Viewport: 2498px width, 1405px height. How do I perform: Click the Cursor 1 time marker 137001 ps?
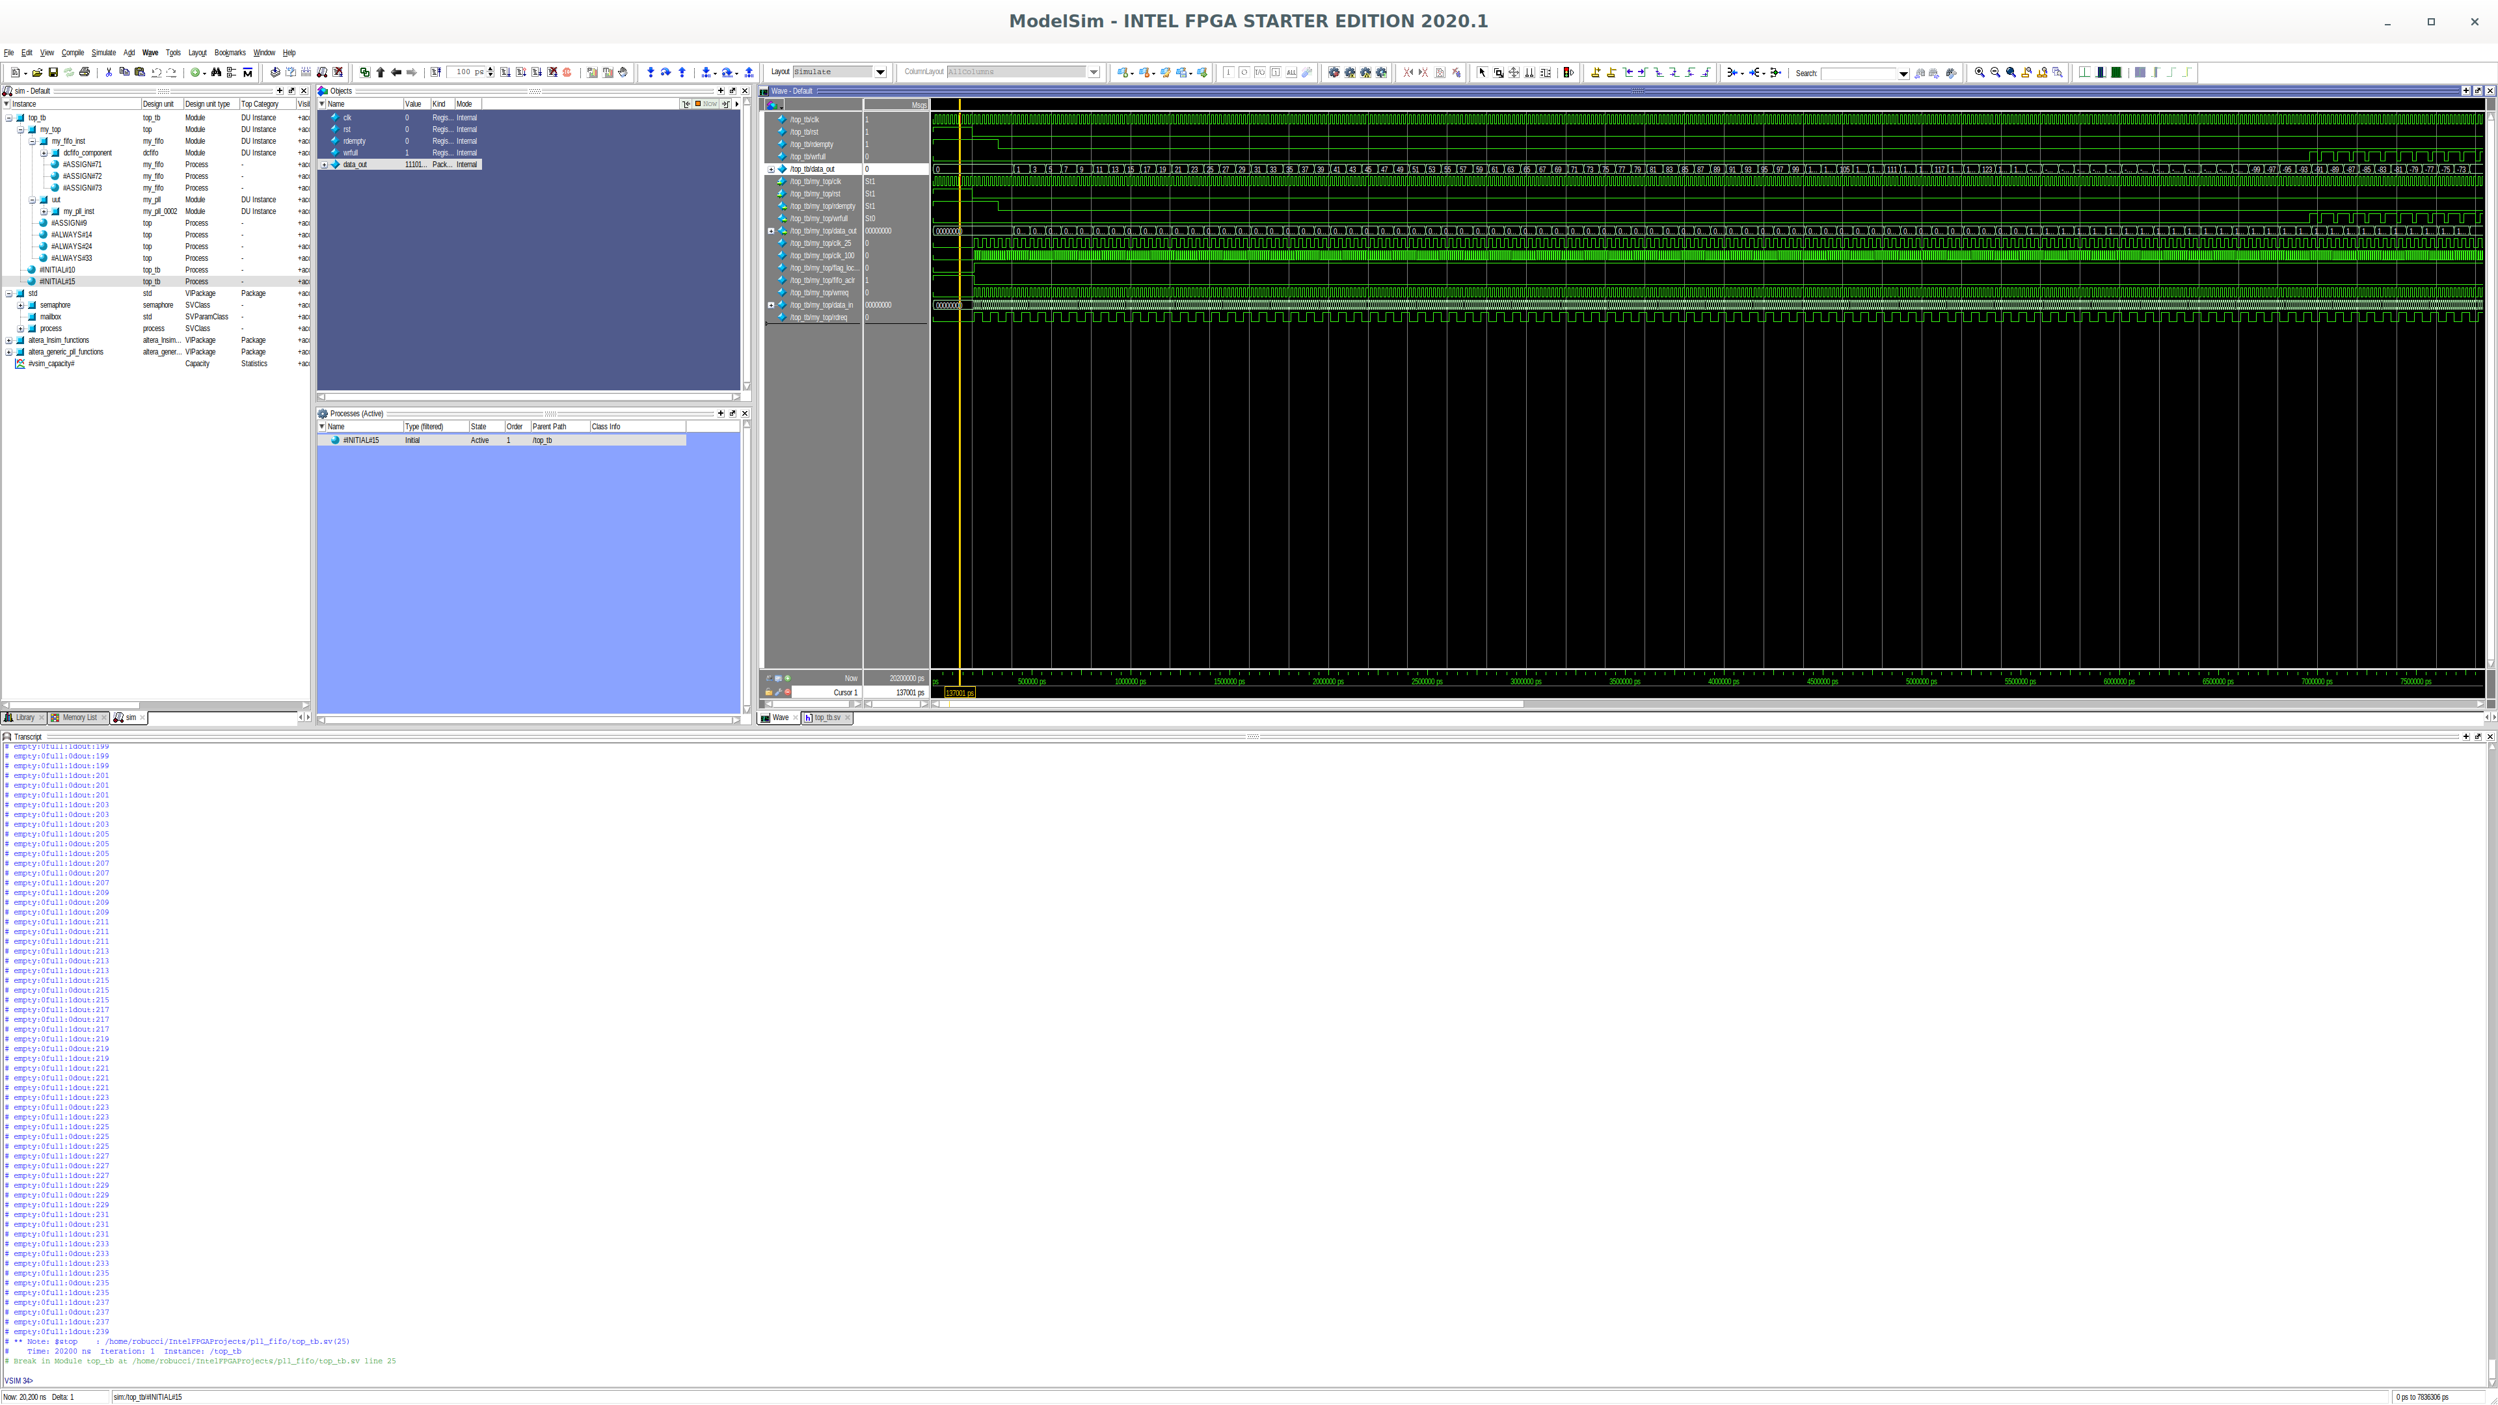click(959, 693)
